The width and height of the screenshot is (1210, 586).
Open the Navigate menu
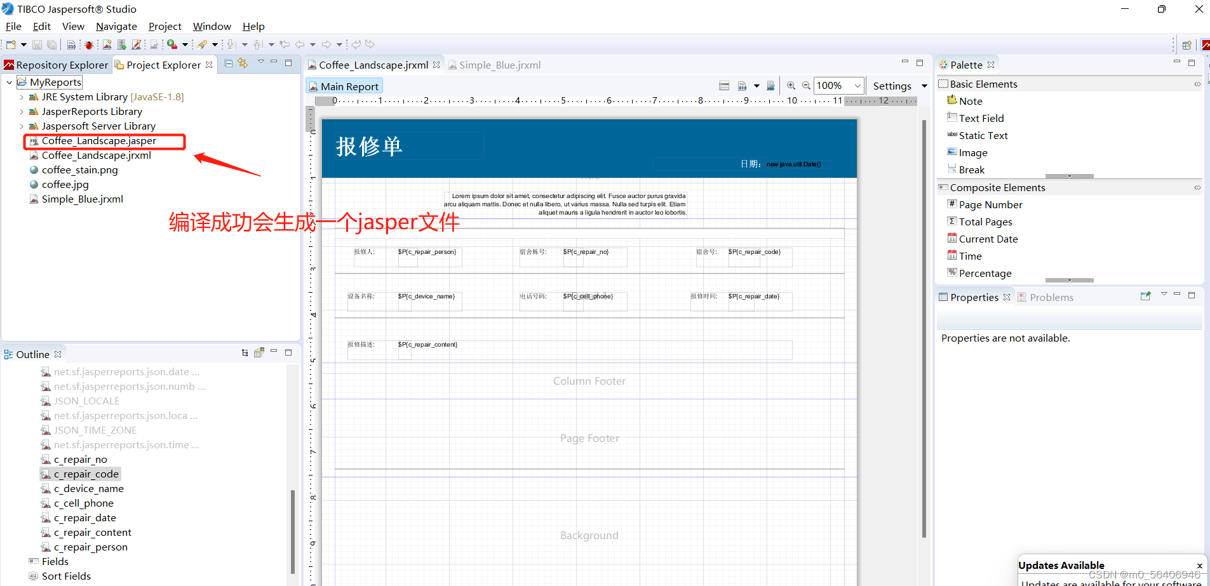point(116,26)
